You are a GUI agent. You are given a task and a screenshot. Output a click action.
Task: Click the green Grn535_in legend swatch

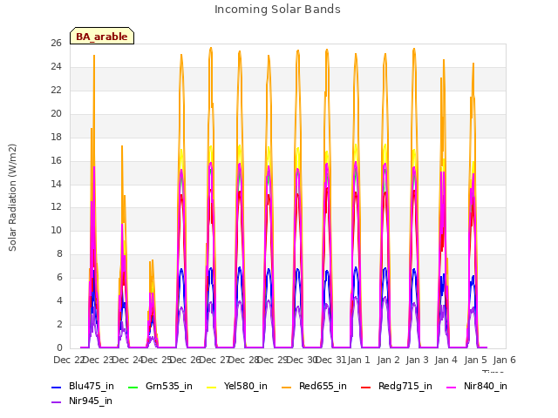133,387
